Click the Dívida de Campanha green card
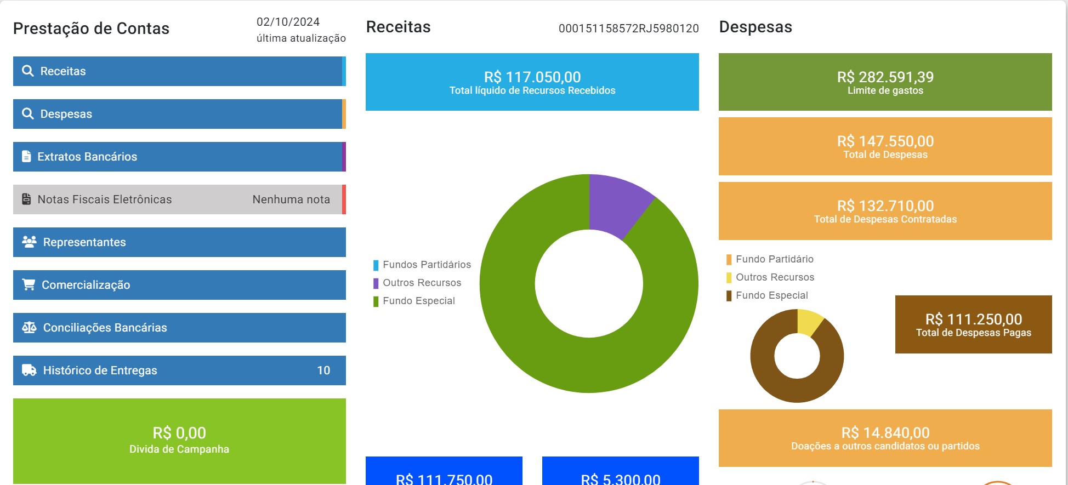 click(x=179, y=441)
